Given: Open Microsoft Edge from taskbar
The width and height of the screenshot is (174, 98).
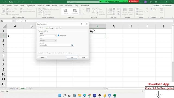Looking at the screenshot, I should [x=85, y=95].
